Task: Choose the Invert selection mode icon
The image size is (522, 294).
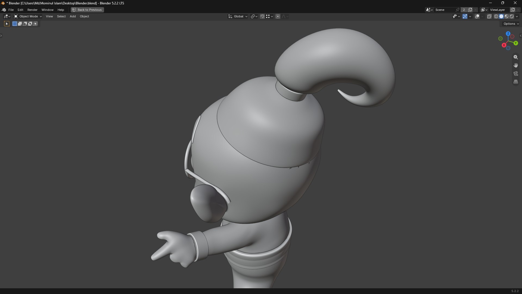Action: tap(30, 24)
